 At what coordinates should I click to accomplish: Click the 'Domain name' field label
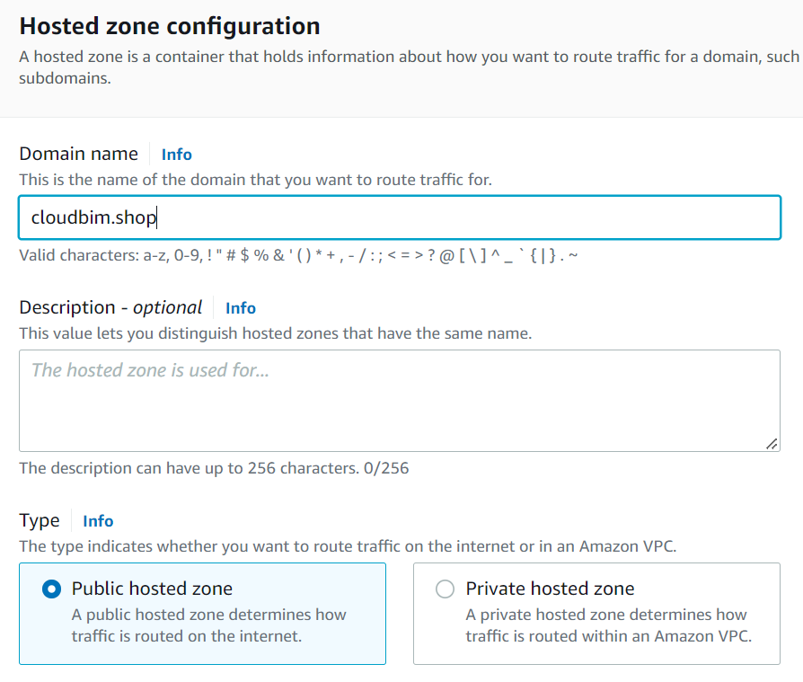tap(79, 154)
